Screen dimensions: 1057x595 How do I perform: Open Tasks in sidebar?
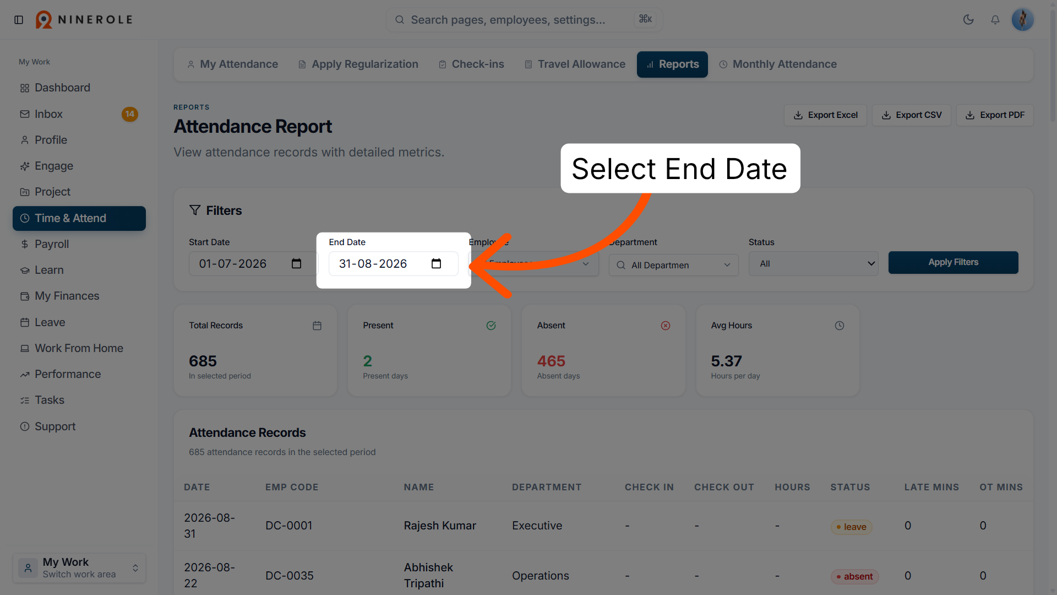(x=79, y=400)
